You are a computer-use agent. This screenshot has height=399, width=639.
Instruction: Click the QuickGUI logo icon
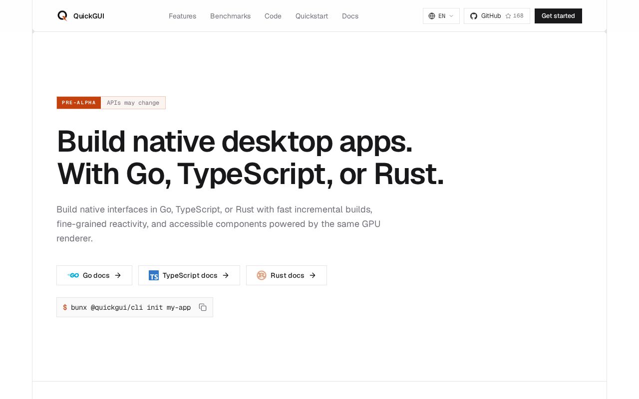[x=62, y=16]
